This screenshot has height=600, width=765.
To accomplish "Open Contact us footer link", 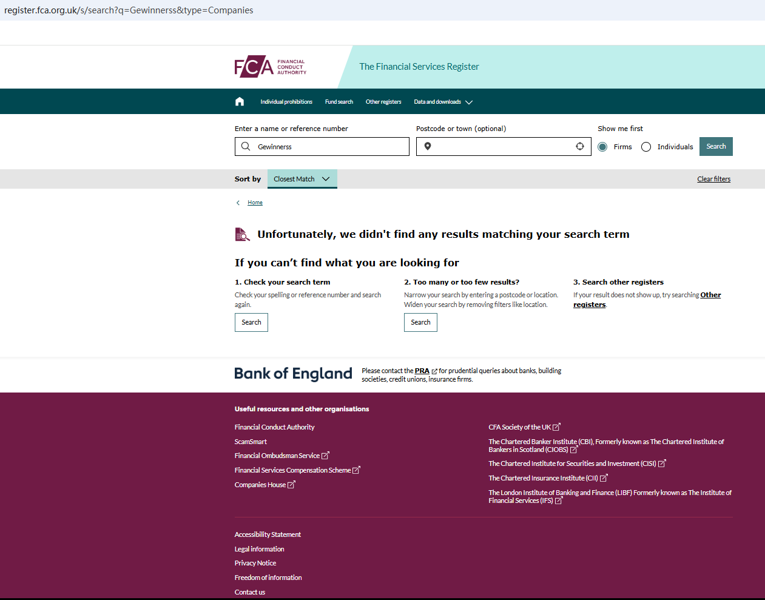I will [x=250, y=592].
